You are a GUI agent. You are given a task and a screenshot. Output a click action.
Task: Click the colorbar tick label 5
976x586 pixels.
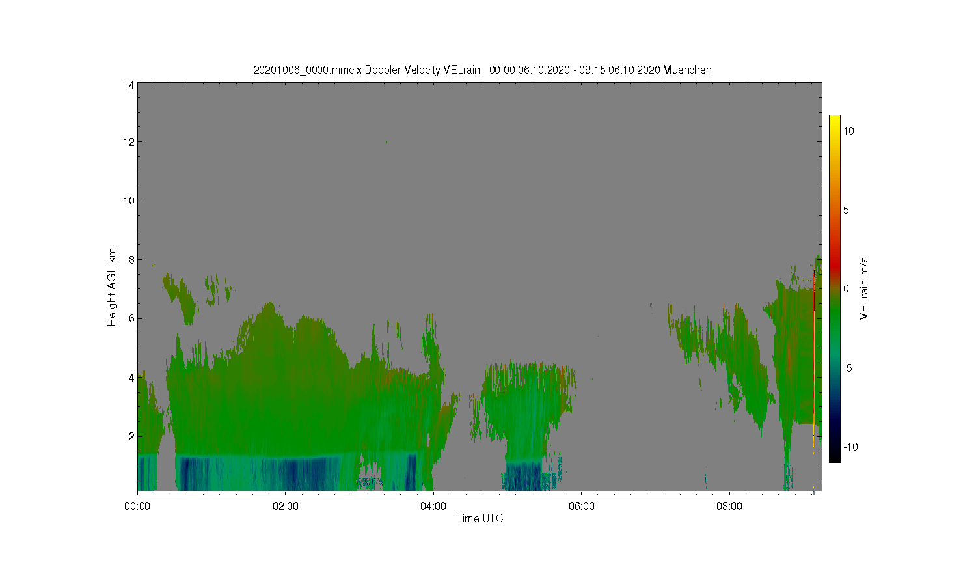tap(846, 210)
